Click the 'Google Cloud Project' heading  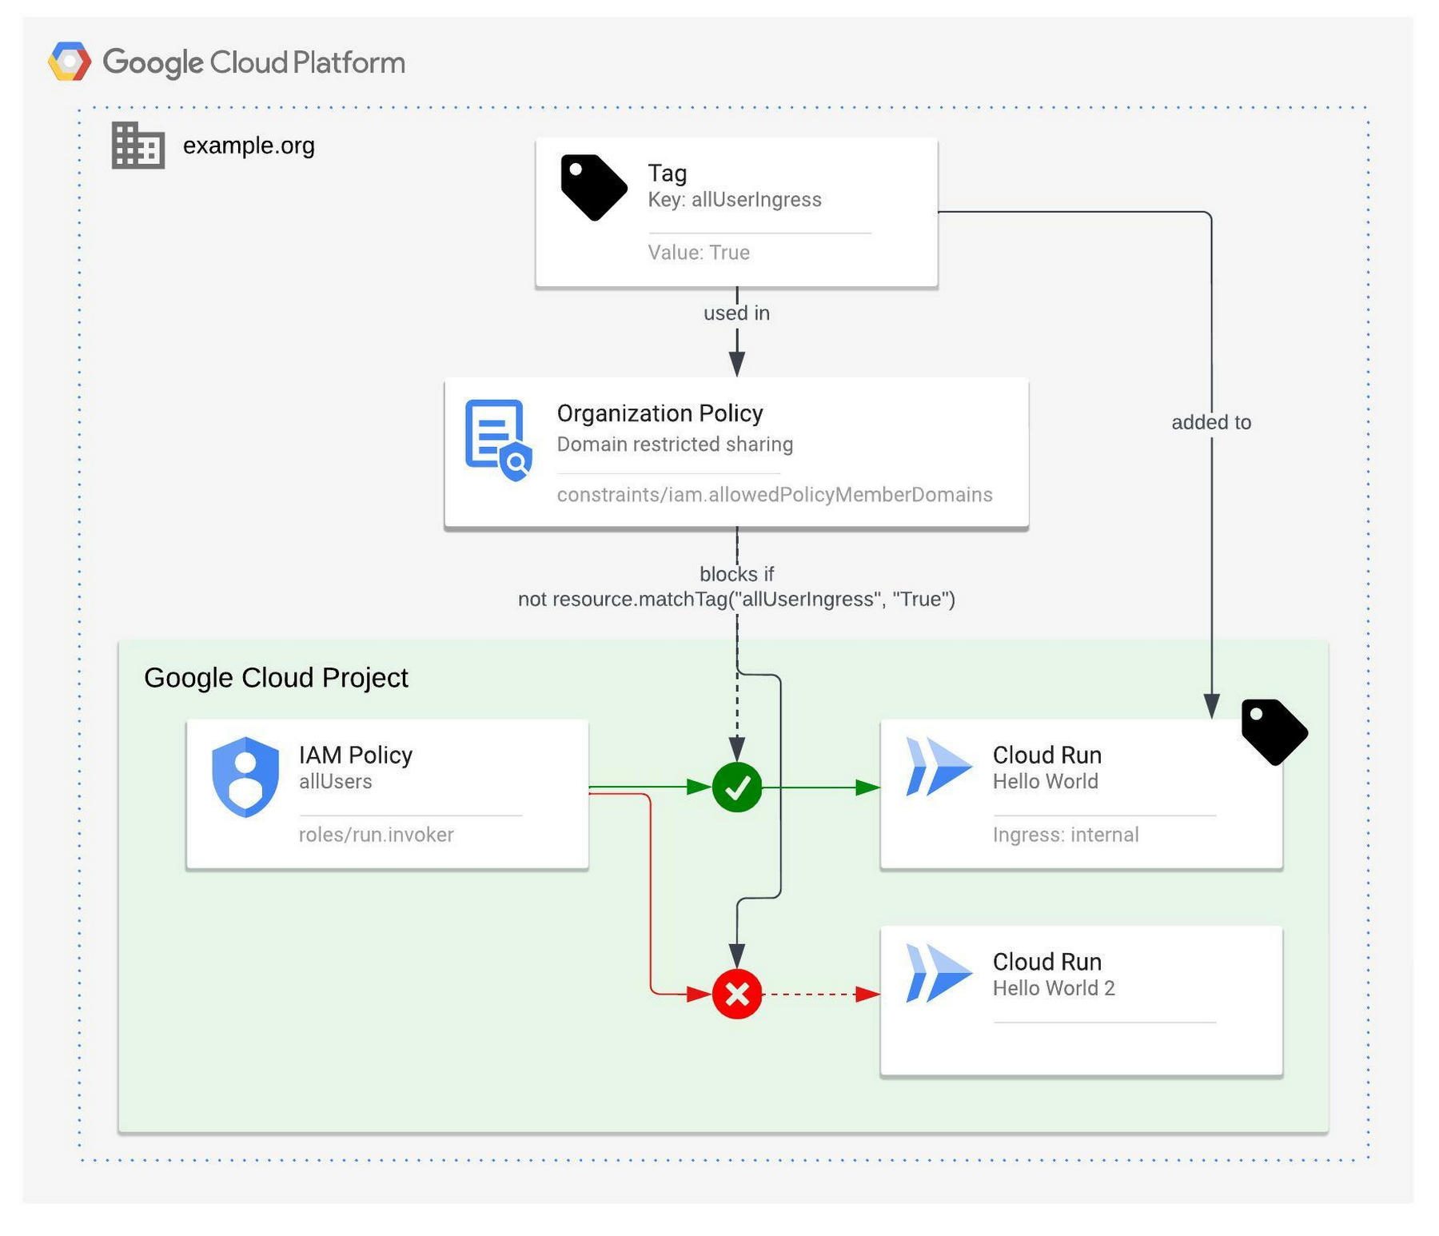276,678
